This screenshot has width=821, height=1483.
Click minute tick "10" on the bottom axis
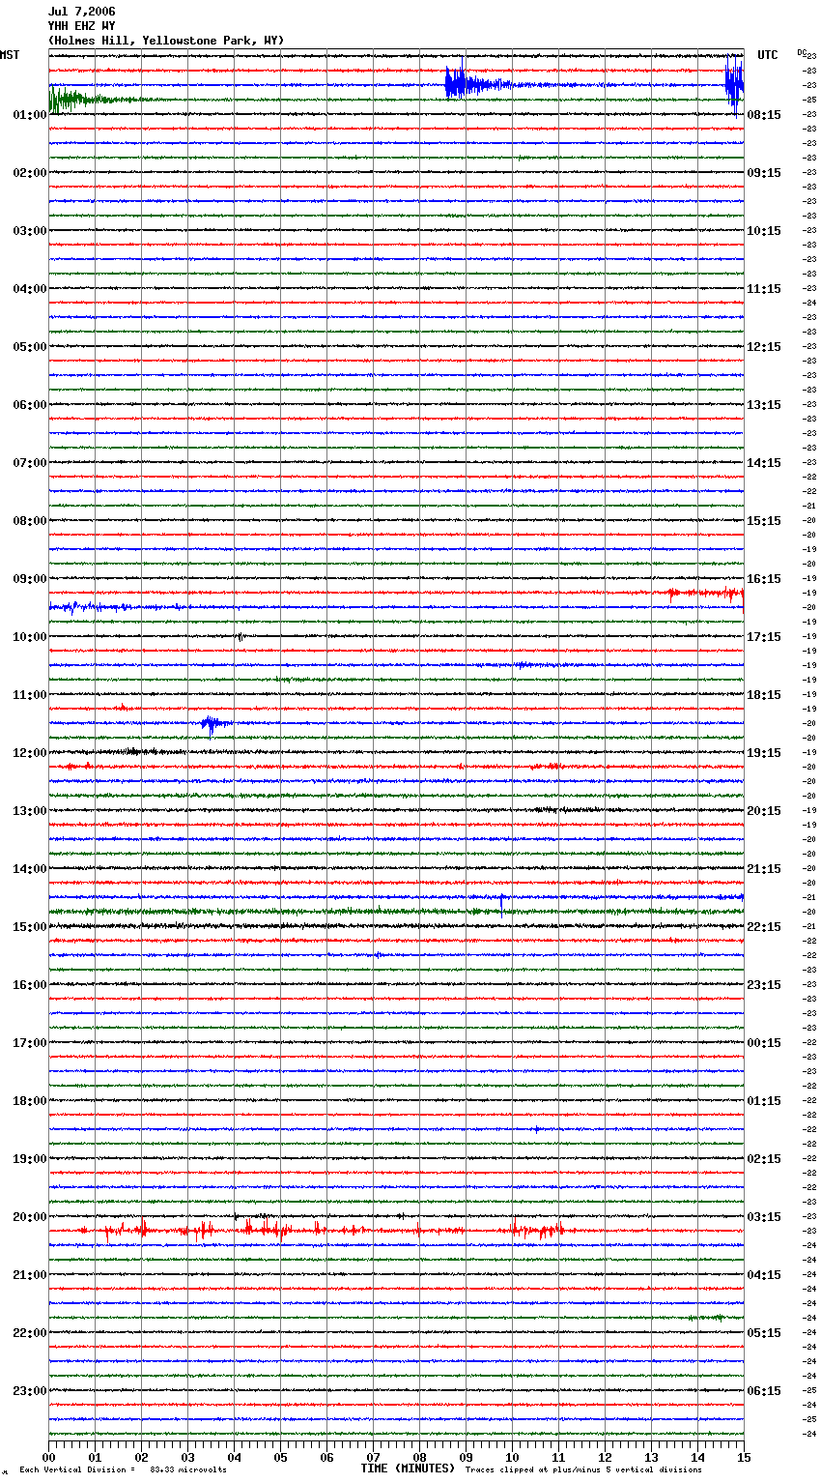pos(512,1457)
